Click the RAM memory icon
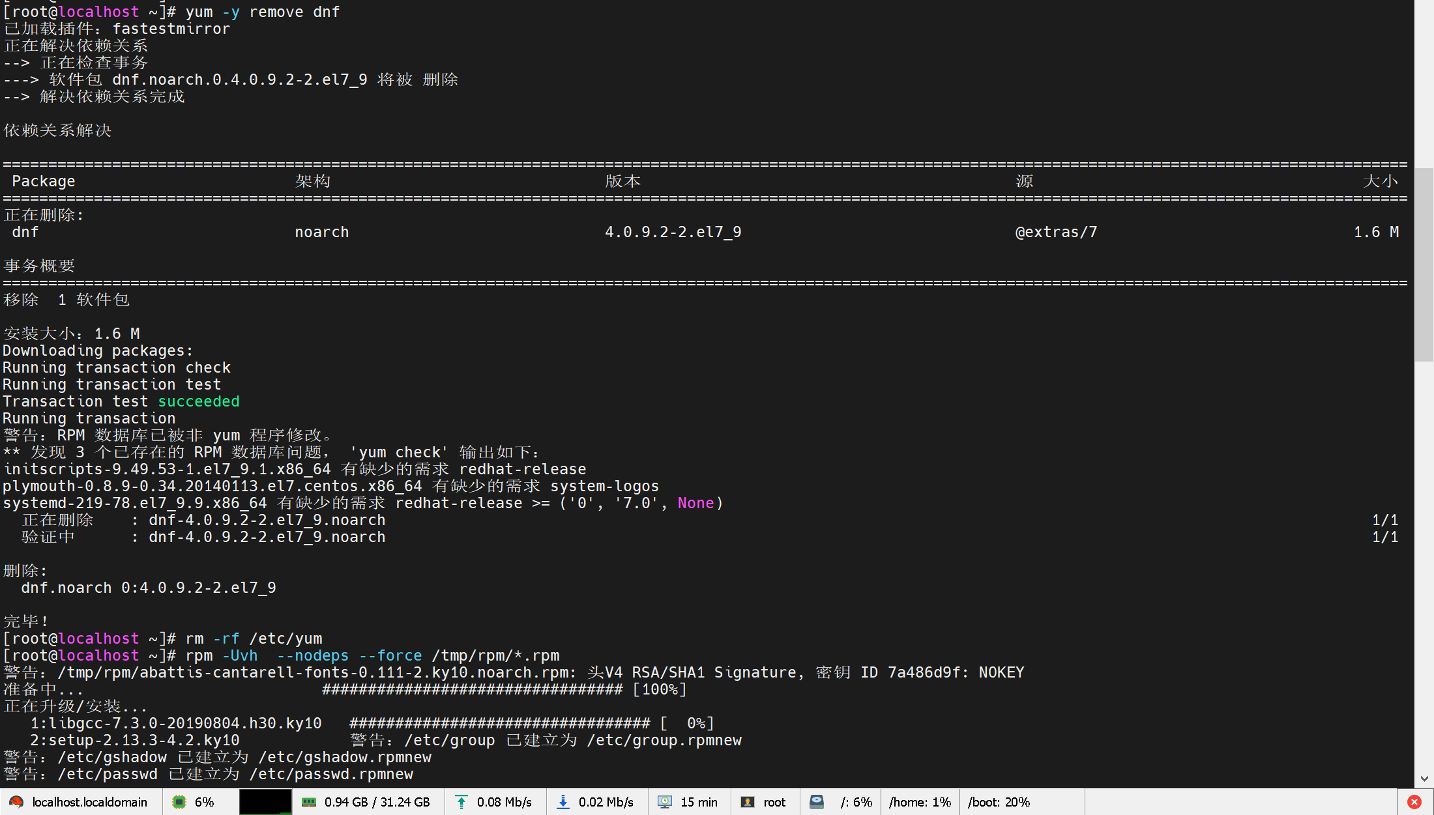The width and height of the screenshot is (1434, 815). click(309, 802)
